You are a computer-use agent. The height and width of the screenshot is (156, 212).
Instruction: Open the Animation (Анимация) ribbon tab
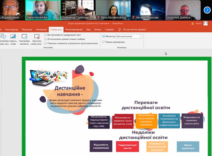click(41, 29)
